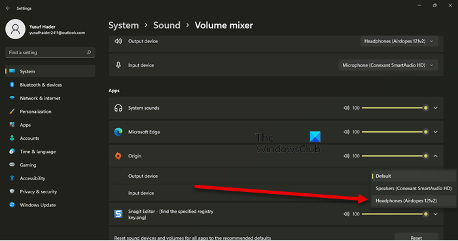
Task: Mute Snagit Editor speaker icon
Action: [346, 214]
